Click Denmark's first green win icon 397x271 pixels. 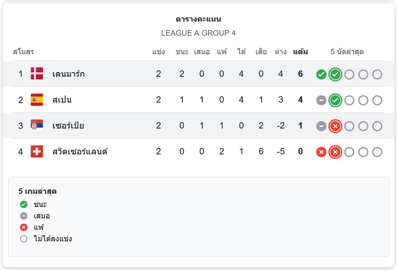pos(321,74)
